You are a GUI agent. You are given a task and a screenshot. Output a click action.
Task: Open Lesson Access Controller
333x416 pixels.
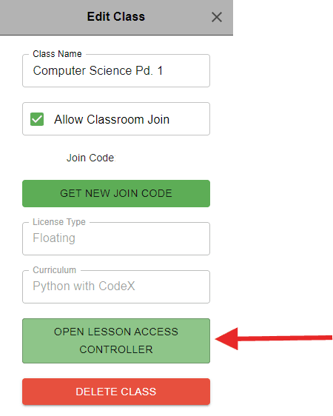(116, 340)
